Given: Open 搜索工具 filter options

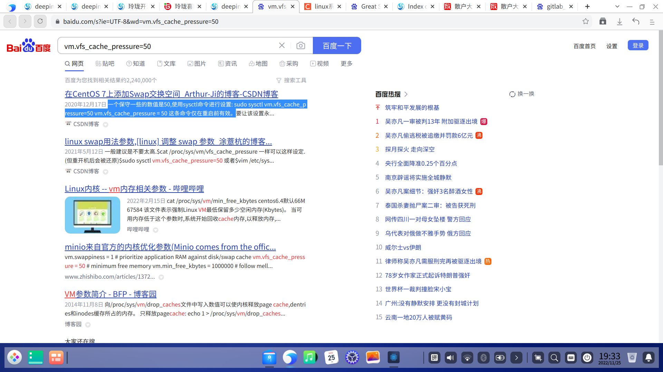Looking at the screenshot, I should point(291,80).
